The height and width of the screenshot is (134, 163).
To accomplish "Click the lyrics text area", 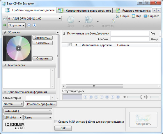I will [x=26, y=78].
